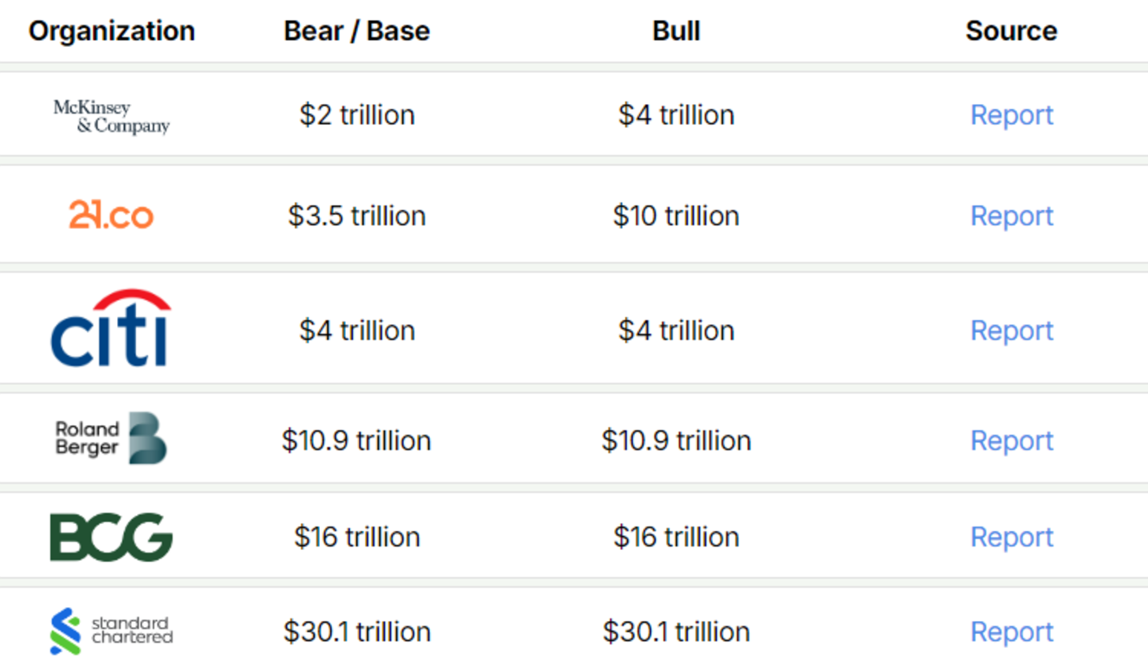Screen dimensions: 1148x660
Task: Open the 21.co Report link
Action: coord(1012,216)
